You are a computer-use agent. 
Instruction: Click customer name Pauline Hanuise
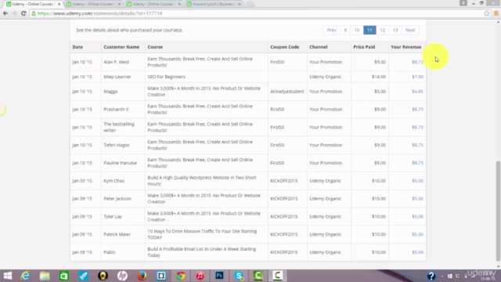click(x=120, y=163)
